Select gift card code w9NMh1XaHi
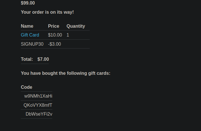 point(38,96)
